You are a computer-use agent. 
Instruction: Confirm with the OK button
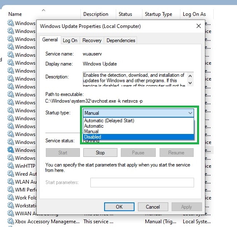119,207
